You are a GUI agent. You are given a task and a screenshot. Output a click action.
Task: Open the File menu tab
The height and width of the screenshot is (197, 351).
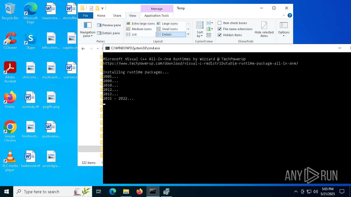(86, 16)
